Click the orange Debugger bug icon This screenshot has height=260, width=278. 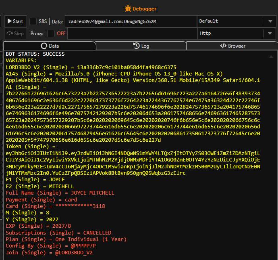[128, 8]
